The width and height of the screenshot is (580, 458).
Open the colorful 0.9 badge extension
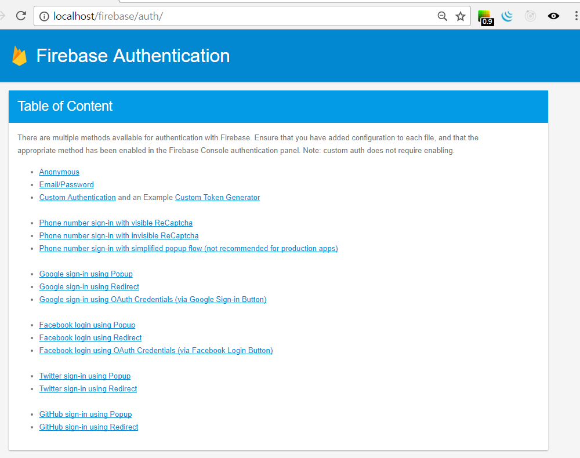click(x=484, y=17)
